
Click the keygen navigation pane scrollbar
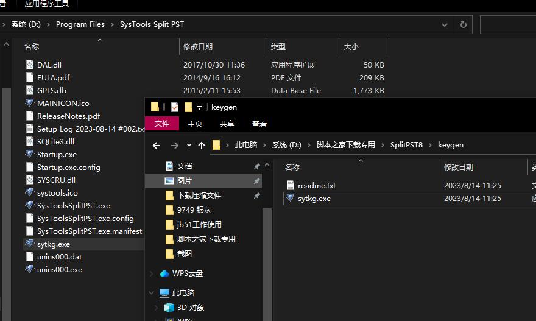(x=267, y=264)
